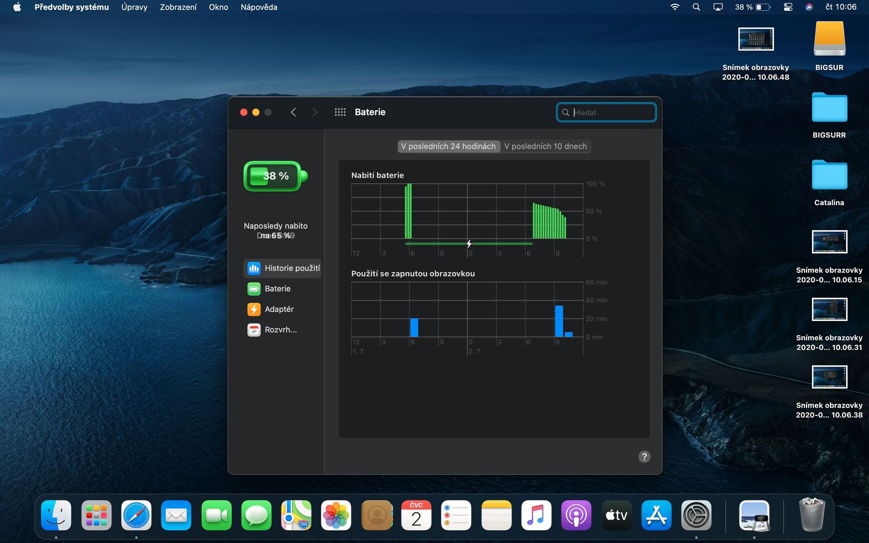Open Music app from the Dock

tap(536, 515)
